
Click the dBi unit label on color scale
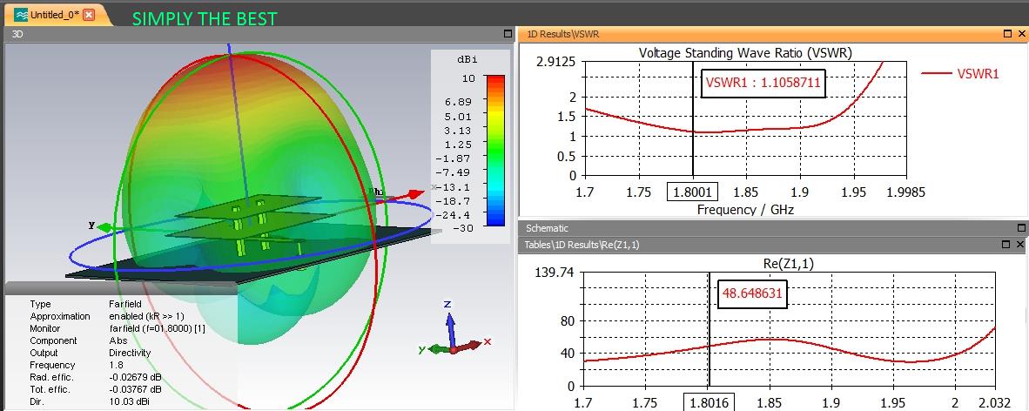click(x=467, y=59)
